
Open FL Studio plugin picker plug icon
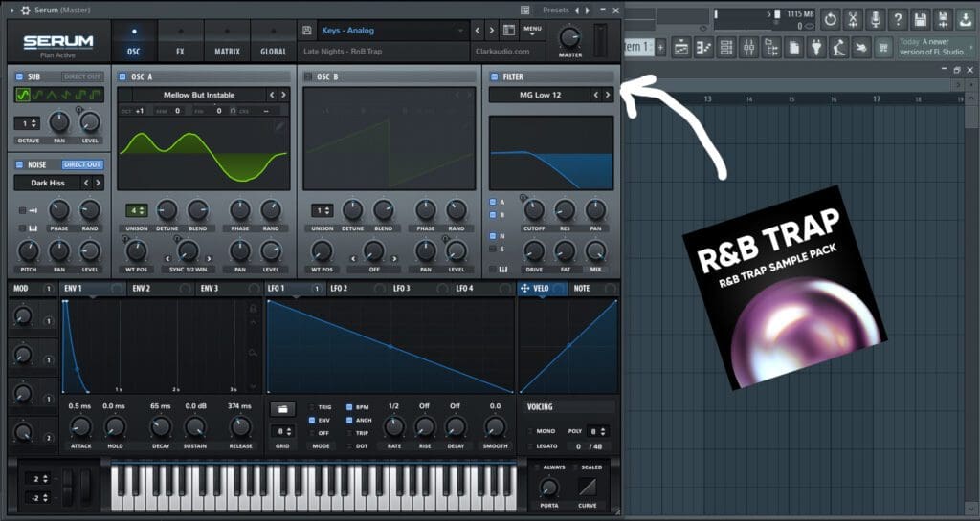(816, 48)
